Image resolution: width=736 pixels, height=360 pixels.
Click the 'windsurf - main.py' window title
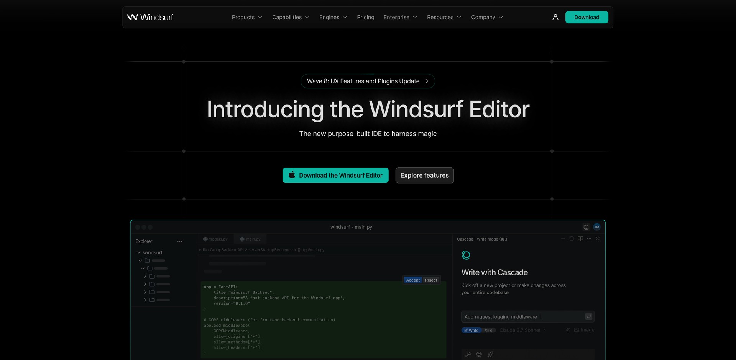click(351, 227)
